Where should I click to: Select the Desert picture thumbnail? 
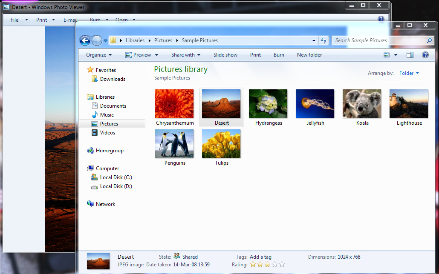click(x=221, y=103)
